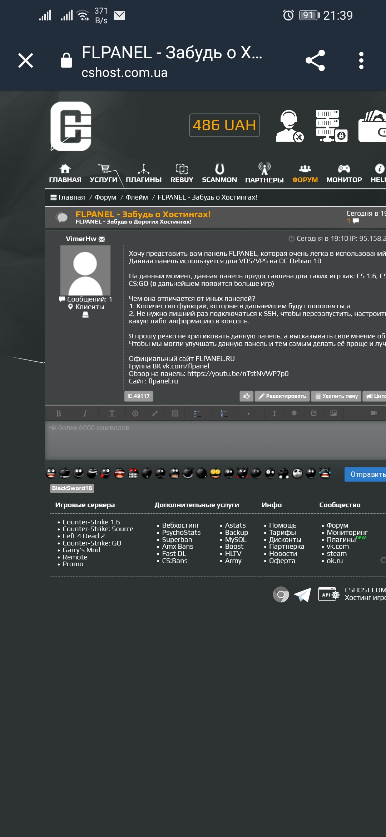Click post ID:49117 badge
The height and width of the screenshot is (837, 386).
coord(139,396)
